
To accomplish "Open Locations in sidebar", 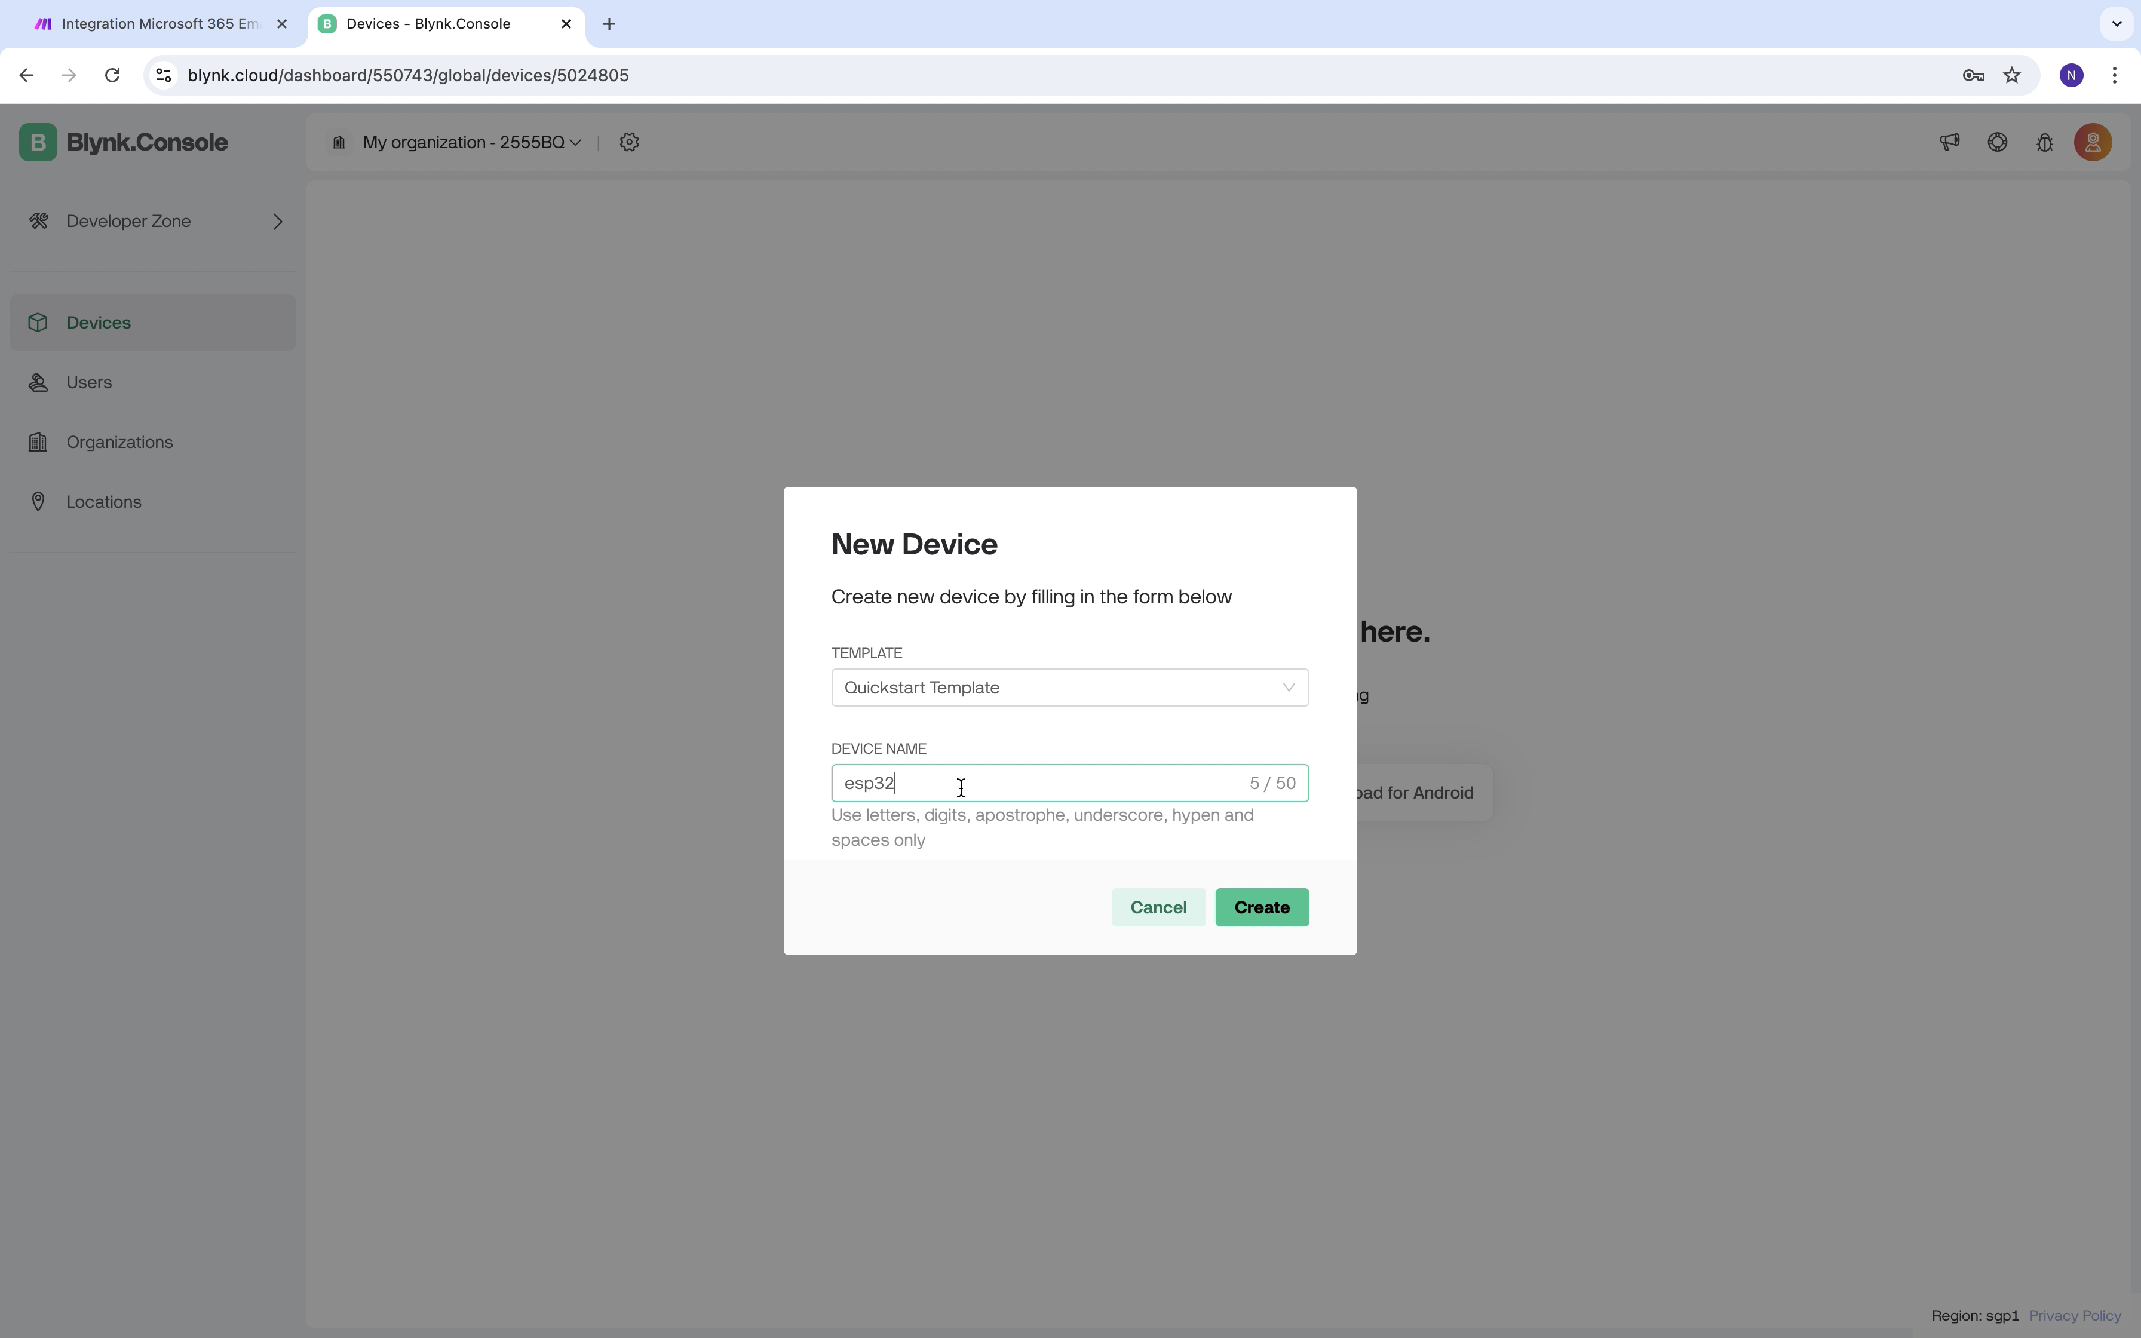I will 103,501.
